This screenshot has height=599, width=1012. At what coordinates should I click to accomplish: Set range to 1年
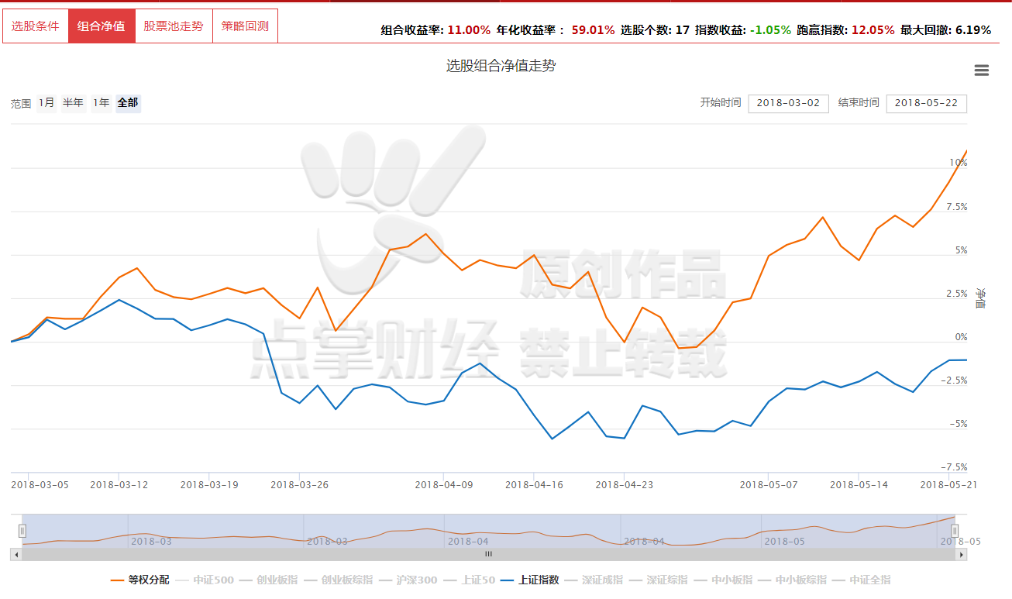click(101, 103)
